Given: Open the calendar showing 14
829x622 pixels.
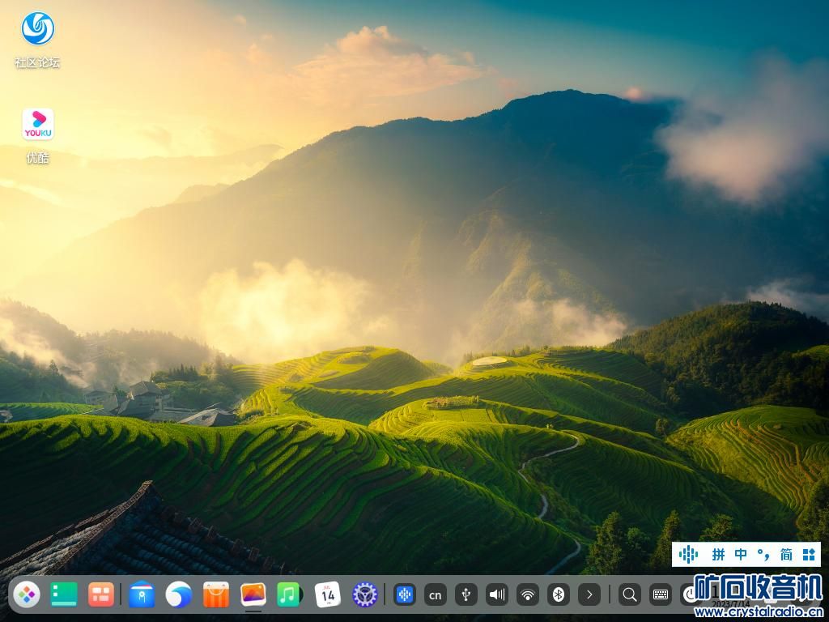Looking at the screenshot, I should pos(327,595).
